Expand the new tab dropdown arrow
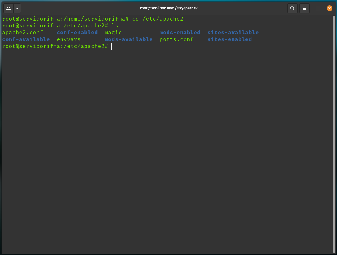 [x=17, y=8]
